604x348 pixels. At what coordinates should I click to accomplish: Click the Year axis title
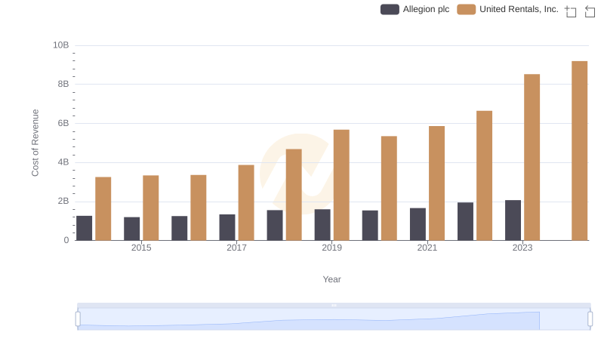point(331,279)
